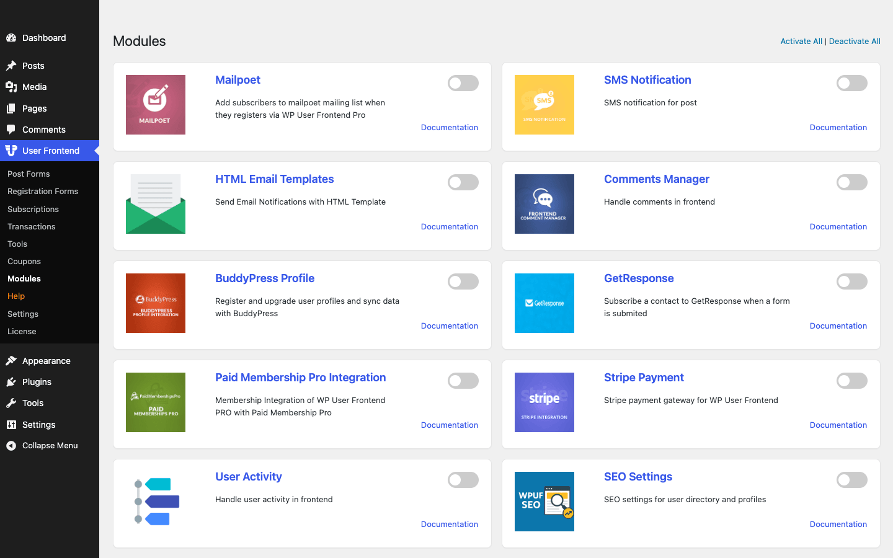Open Stripe Payment Documentation link

click(x=838, y=425)
